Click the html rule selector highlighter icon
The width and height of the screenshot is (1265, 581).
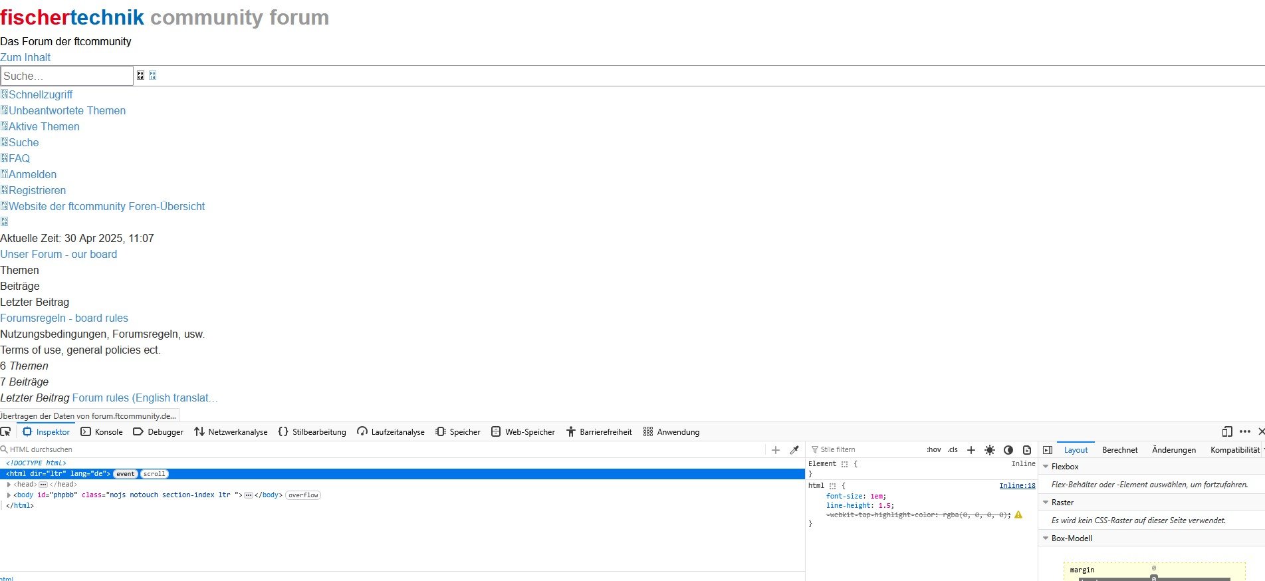pos(832,486)
